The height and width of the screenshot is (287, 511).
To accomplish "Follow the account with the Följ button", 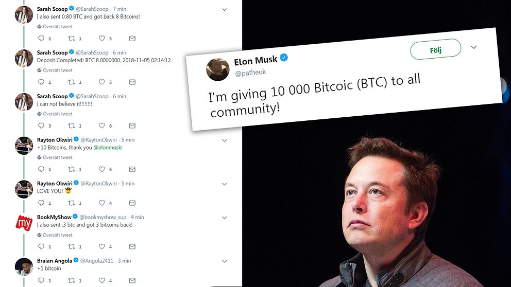I will (x=436, y=49).
